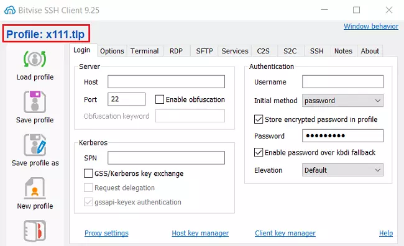Click into the Host input field
Viewport: 404px width, 246px height.
click(166, 81)
